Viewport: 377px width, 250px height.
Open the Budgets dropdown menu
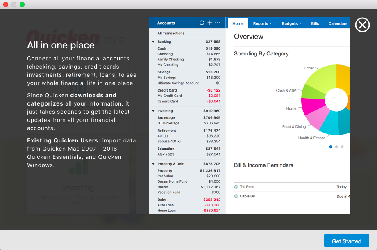point(291,23)
